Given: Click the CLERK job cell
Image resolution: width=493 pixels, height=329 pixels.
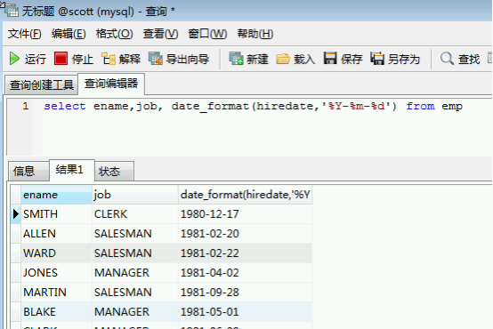Looking at the screenshot, I should [x=135, y=214].
